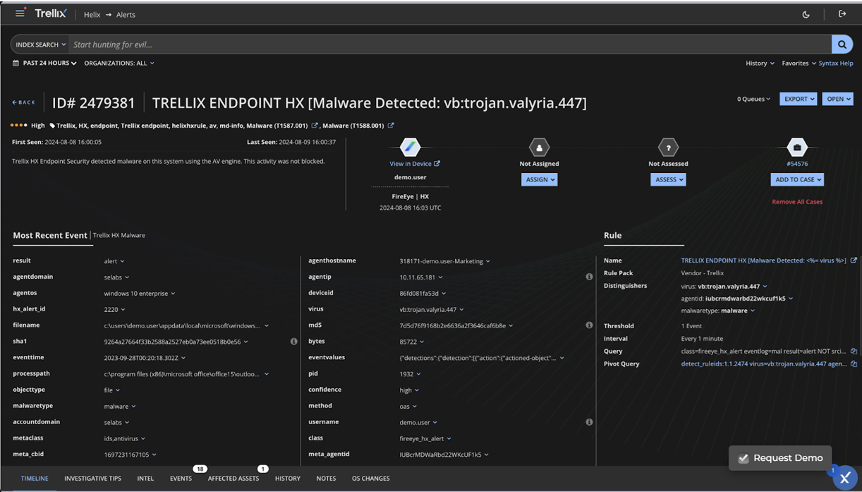This screenshot has height=492, width=862.
Task: Open the Malware (T1587.001) external link icon
Action: [x=315, y=126]
